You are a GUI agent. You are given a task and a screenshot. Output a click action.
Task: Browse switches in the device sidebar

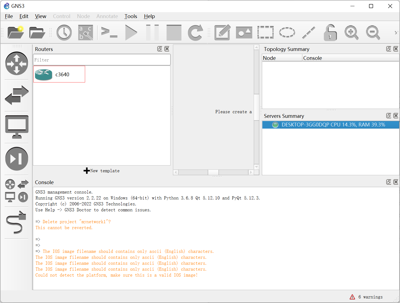(x=17, y=95)
